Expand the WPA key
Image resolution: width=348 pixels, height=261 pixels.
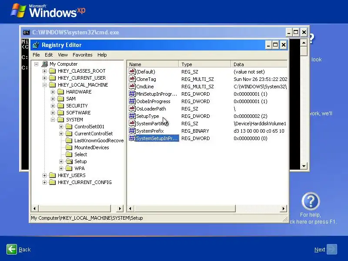pyautogui.click(x=61, y=168)
